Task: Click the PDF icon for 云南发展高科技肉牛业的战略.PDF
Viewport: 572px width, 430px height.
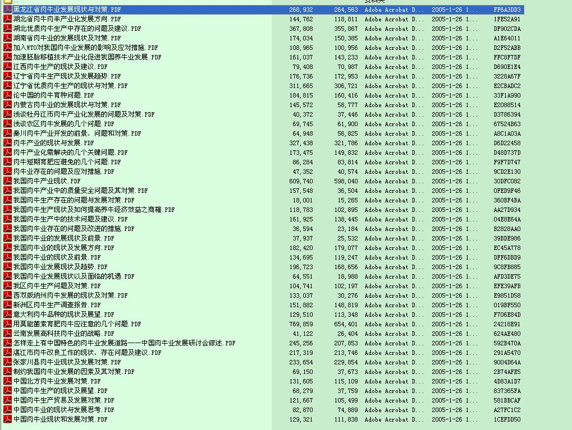Action: pos(7,334)
